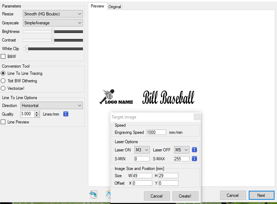Image resolution: width=277 pixels, height=204 pixels.
Task: Click the Create! button
Action: [x=185, y=196]
